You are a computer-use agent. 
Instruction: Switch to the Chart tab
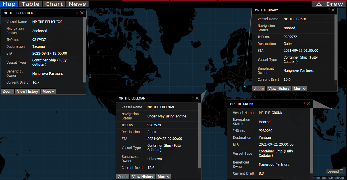tap(54, 4)
